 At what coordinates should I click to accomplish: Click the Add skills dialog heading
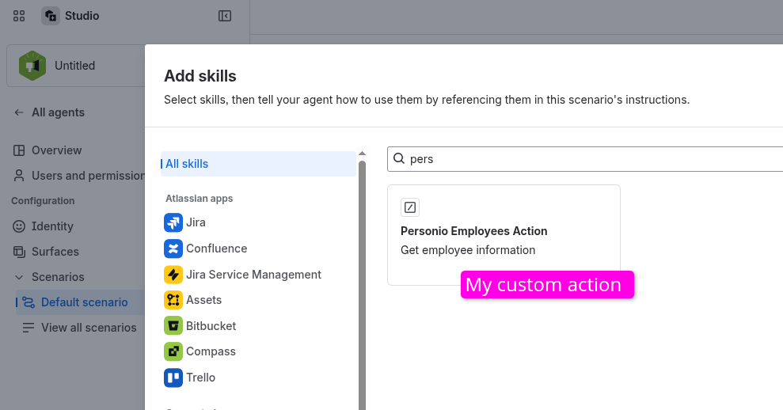click(200, 76)
